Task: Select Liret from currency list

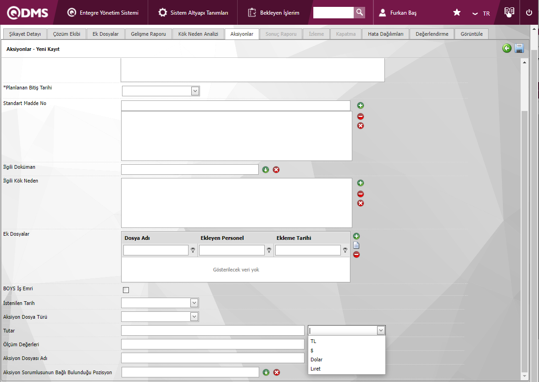Action: (346, 369)
